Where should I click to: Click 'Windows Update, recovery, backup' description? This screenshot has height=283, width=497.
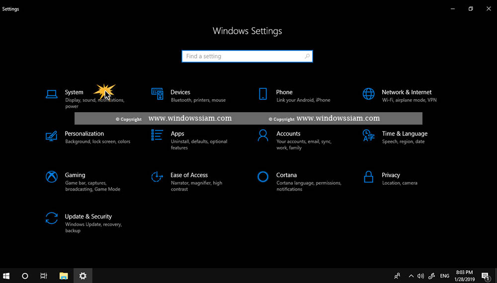[x=93, y=227]
